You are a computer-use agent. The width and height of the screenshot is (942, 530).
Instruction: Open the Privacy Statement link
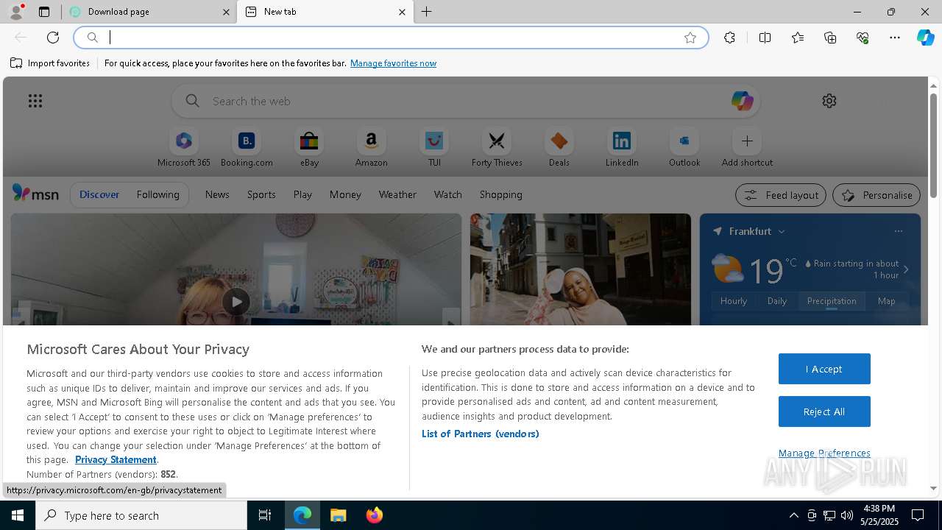116,459
